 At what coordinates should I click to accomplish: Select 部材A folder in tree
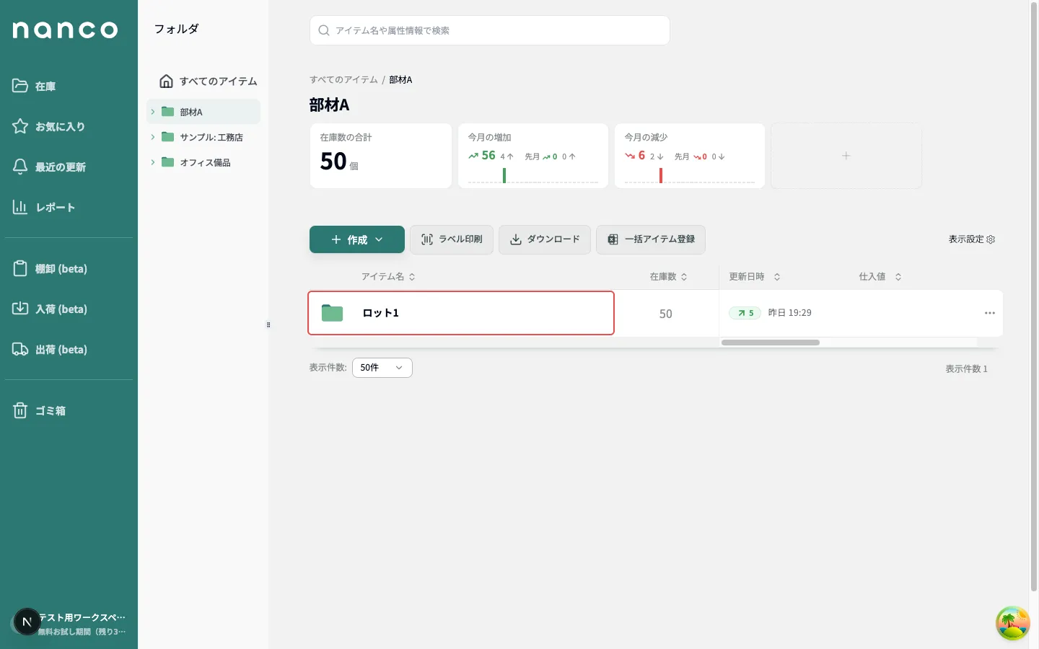[203, 112]
